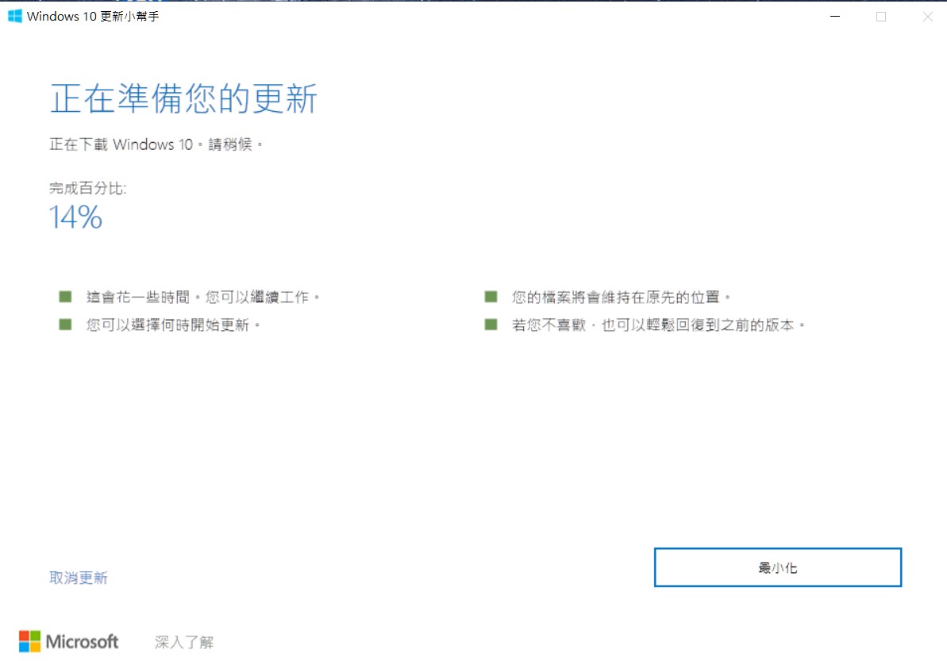Click the disabled maximize button in title bar
The height and width of the screenshot is (661, 947).
pos(881,17)
